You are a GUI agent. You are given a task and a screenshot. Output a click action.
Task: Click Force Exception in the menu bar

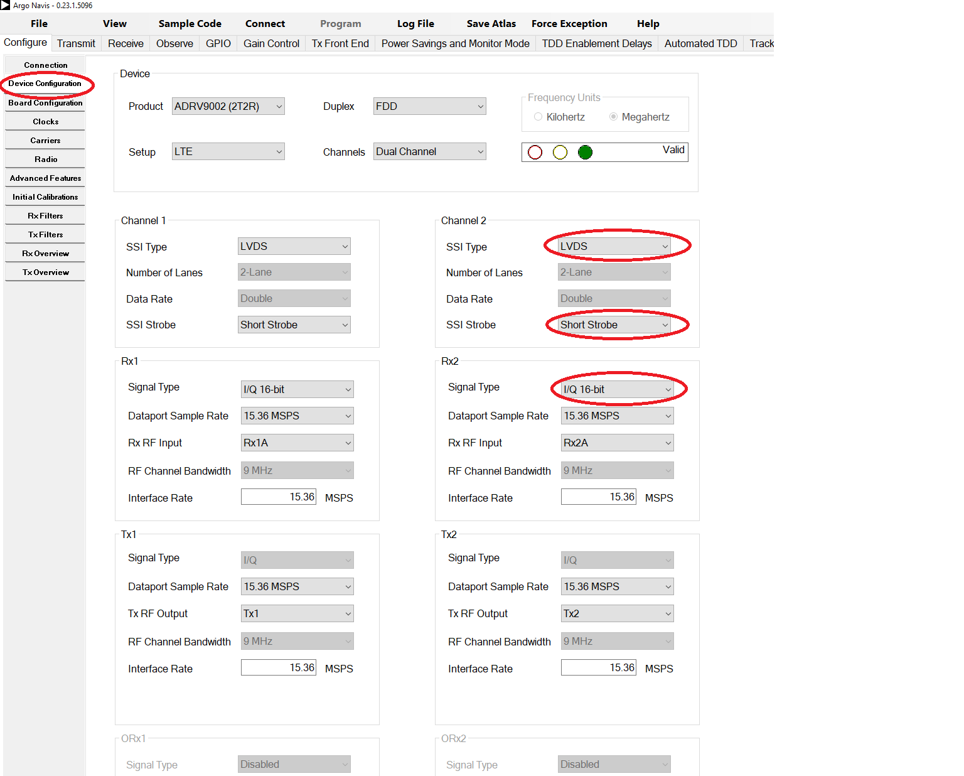[x=569, y=23]
